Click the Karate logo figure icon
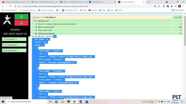This screenshot has width=186, height=104. point(7,20)
